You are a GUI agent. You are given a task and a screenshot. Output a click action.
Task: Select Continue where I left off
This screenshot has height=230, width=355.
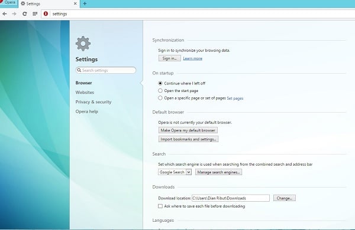tap(160, 83)
